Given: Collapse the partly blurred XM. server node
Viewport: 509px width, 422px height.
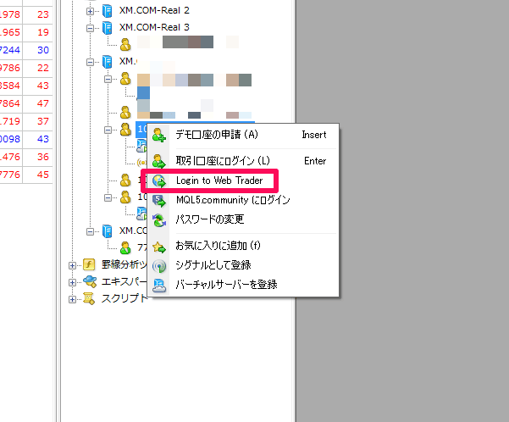Looking at the screenshot, I should pos(90,62).
